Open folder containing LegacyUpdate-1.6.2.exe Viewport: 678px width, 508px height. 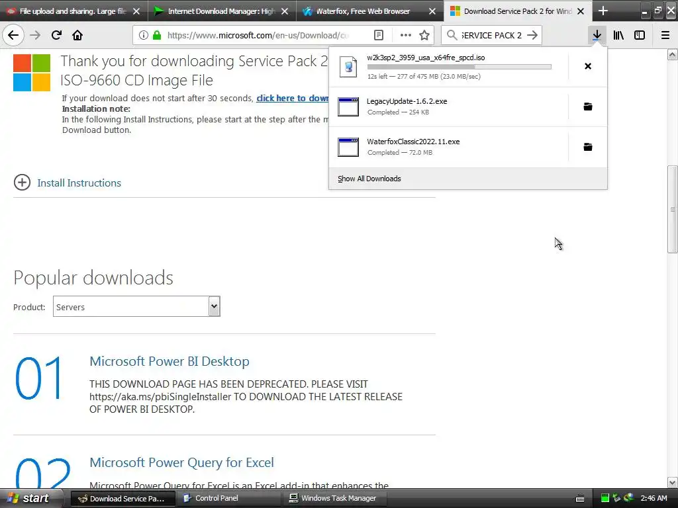pyautogui.click(x=588, y=106)
